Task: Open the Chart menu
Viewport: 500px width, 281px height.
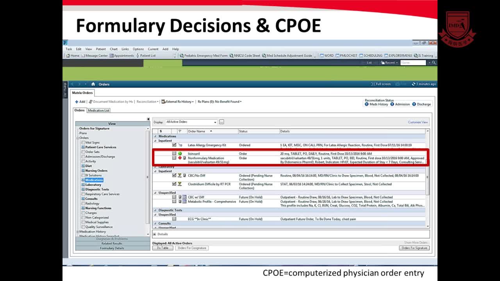Action: [x=113, y=49]
